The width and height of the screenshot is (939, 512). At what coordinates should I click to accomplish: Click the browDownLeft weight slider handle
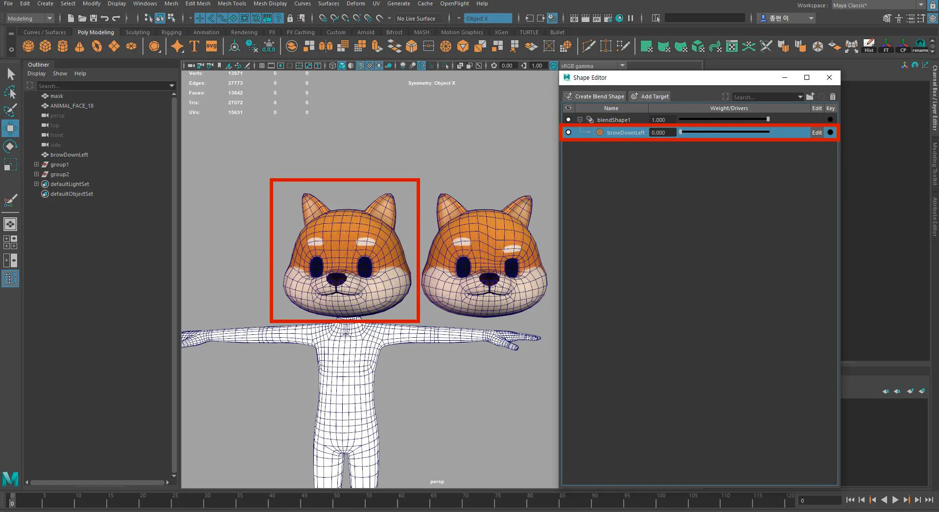coord(681,132)
